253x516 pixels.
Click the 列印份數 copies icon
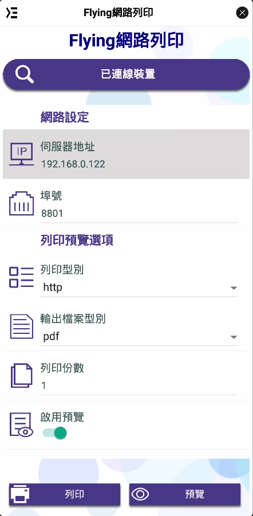tap(21, 376)
